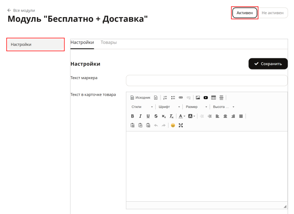Click paste as plain text icon

tap(140, 125)
